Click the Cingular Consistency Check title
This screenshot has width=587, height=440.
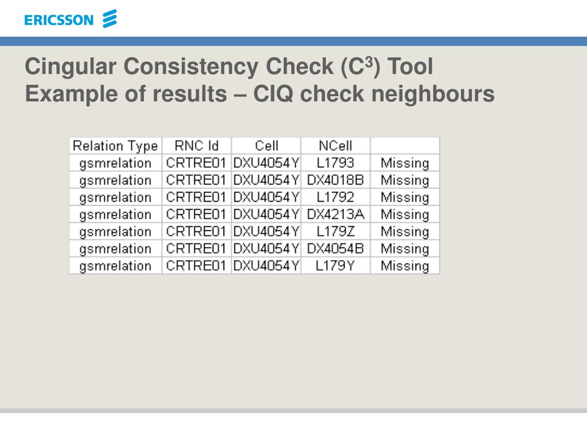[229, 66]
